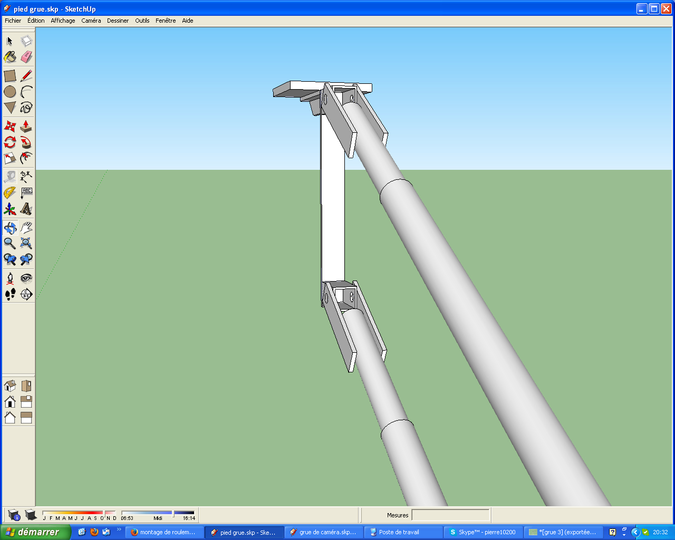This screenshot has height=540, width=675.
Task: Activate the Axes tool
Action: (10, 209)
